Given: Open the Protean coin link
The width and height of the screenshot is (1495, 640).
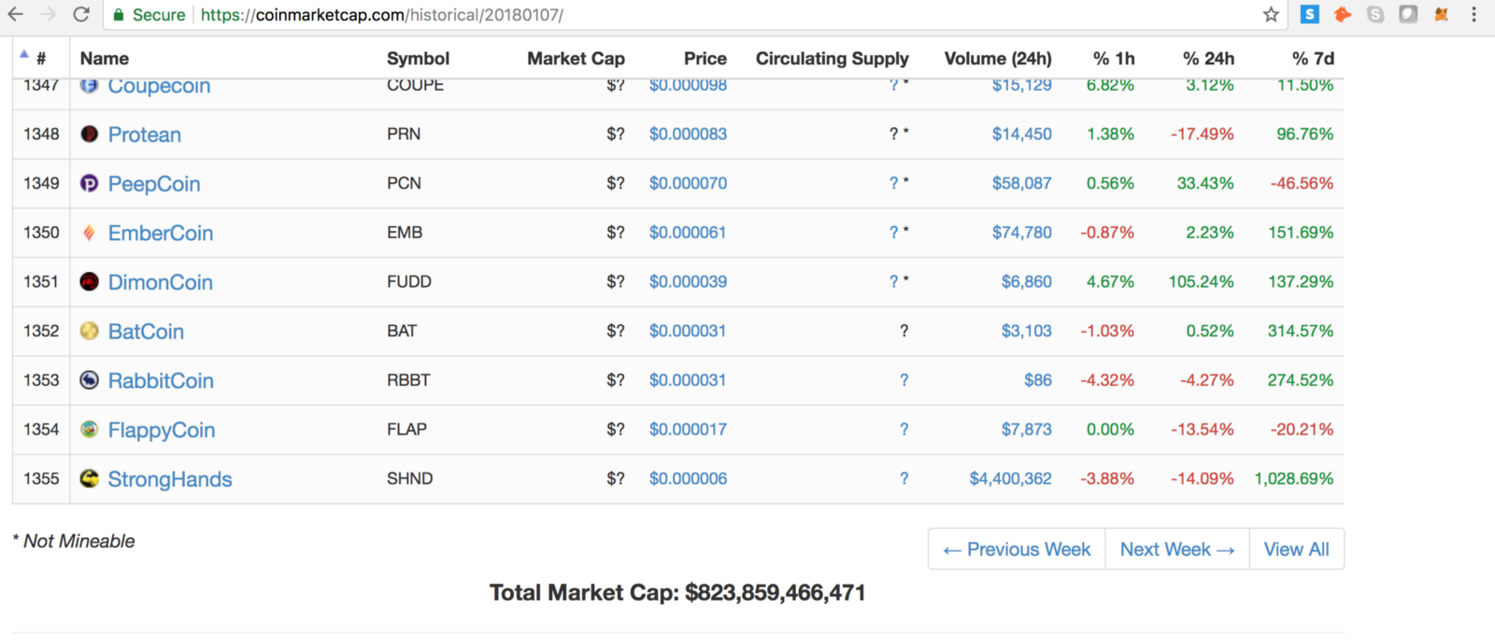Looking at the screenshot, I should (145, 135).
